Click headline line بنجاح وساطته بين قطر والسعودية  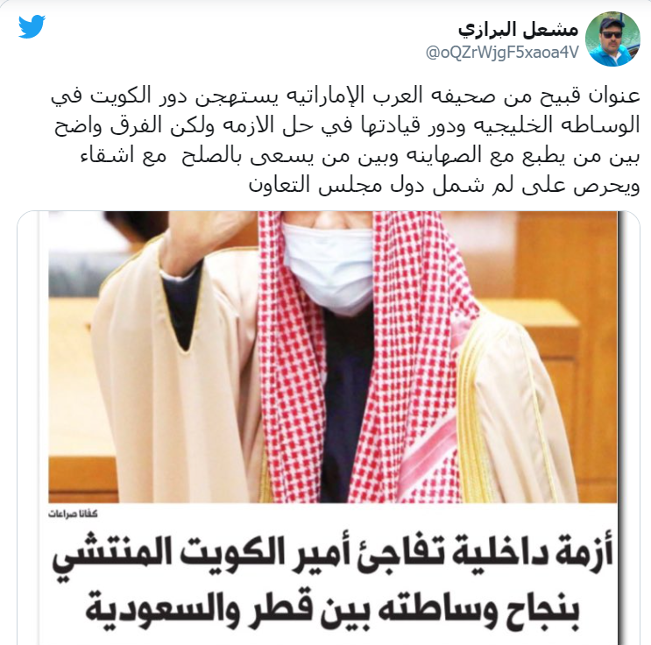pyautogui.click(x=332, y=610)
